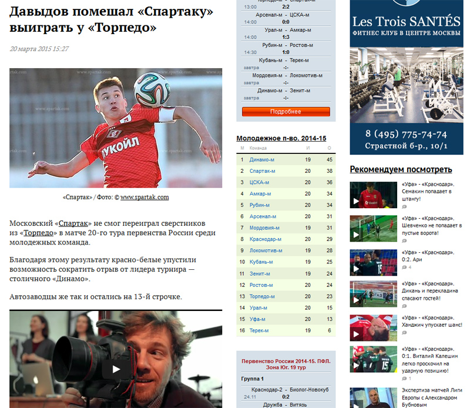This screenshot has height=408, width=470.
Task: Select the Динамо-м - Зенит-м fixture row
Action: [286, 94]
